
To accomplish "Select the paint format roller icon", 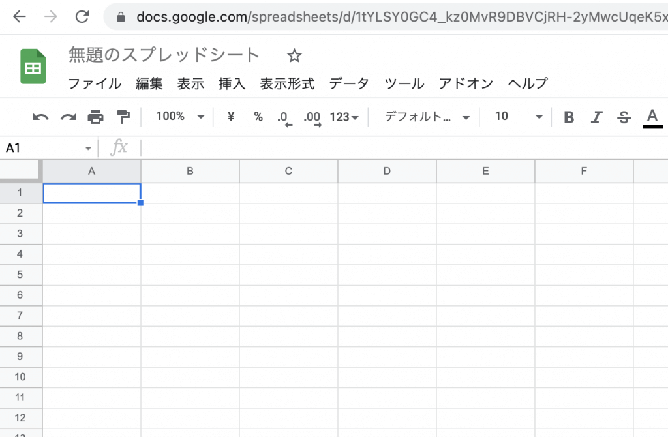I will pos(123,117).
